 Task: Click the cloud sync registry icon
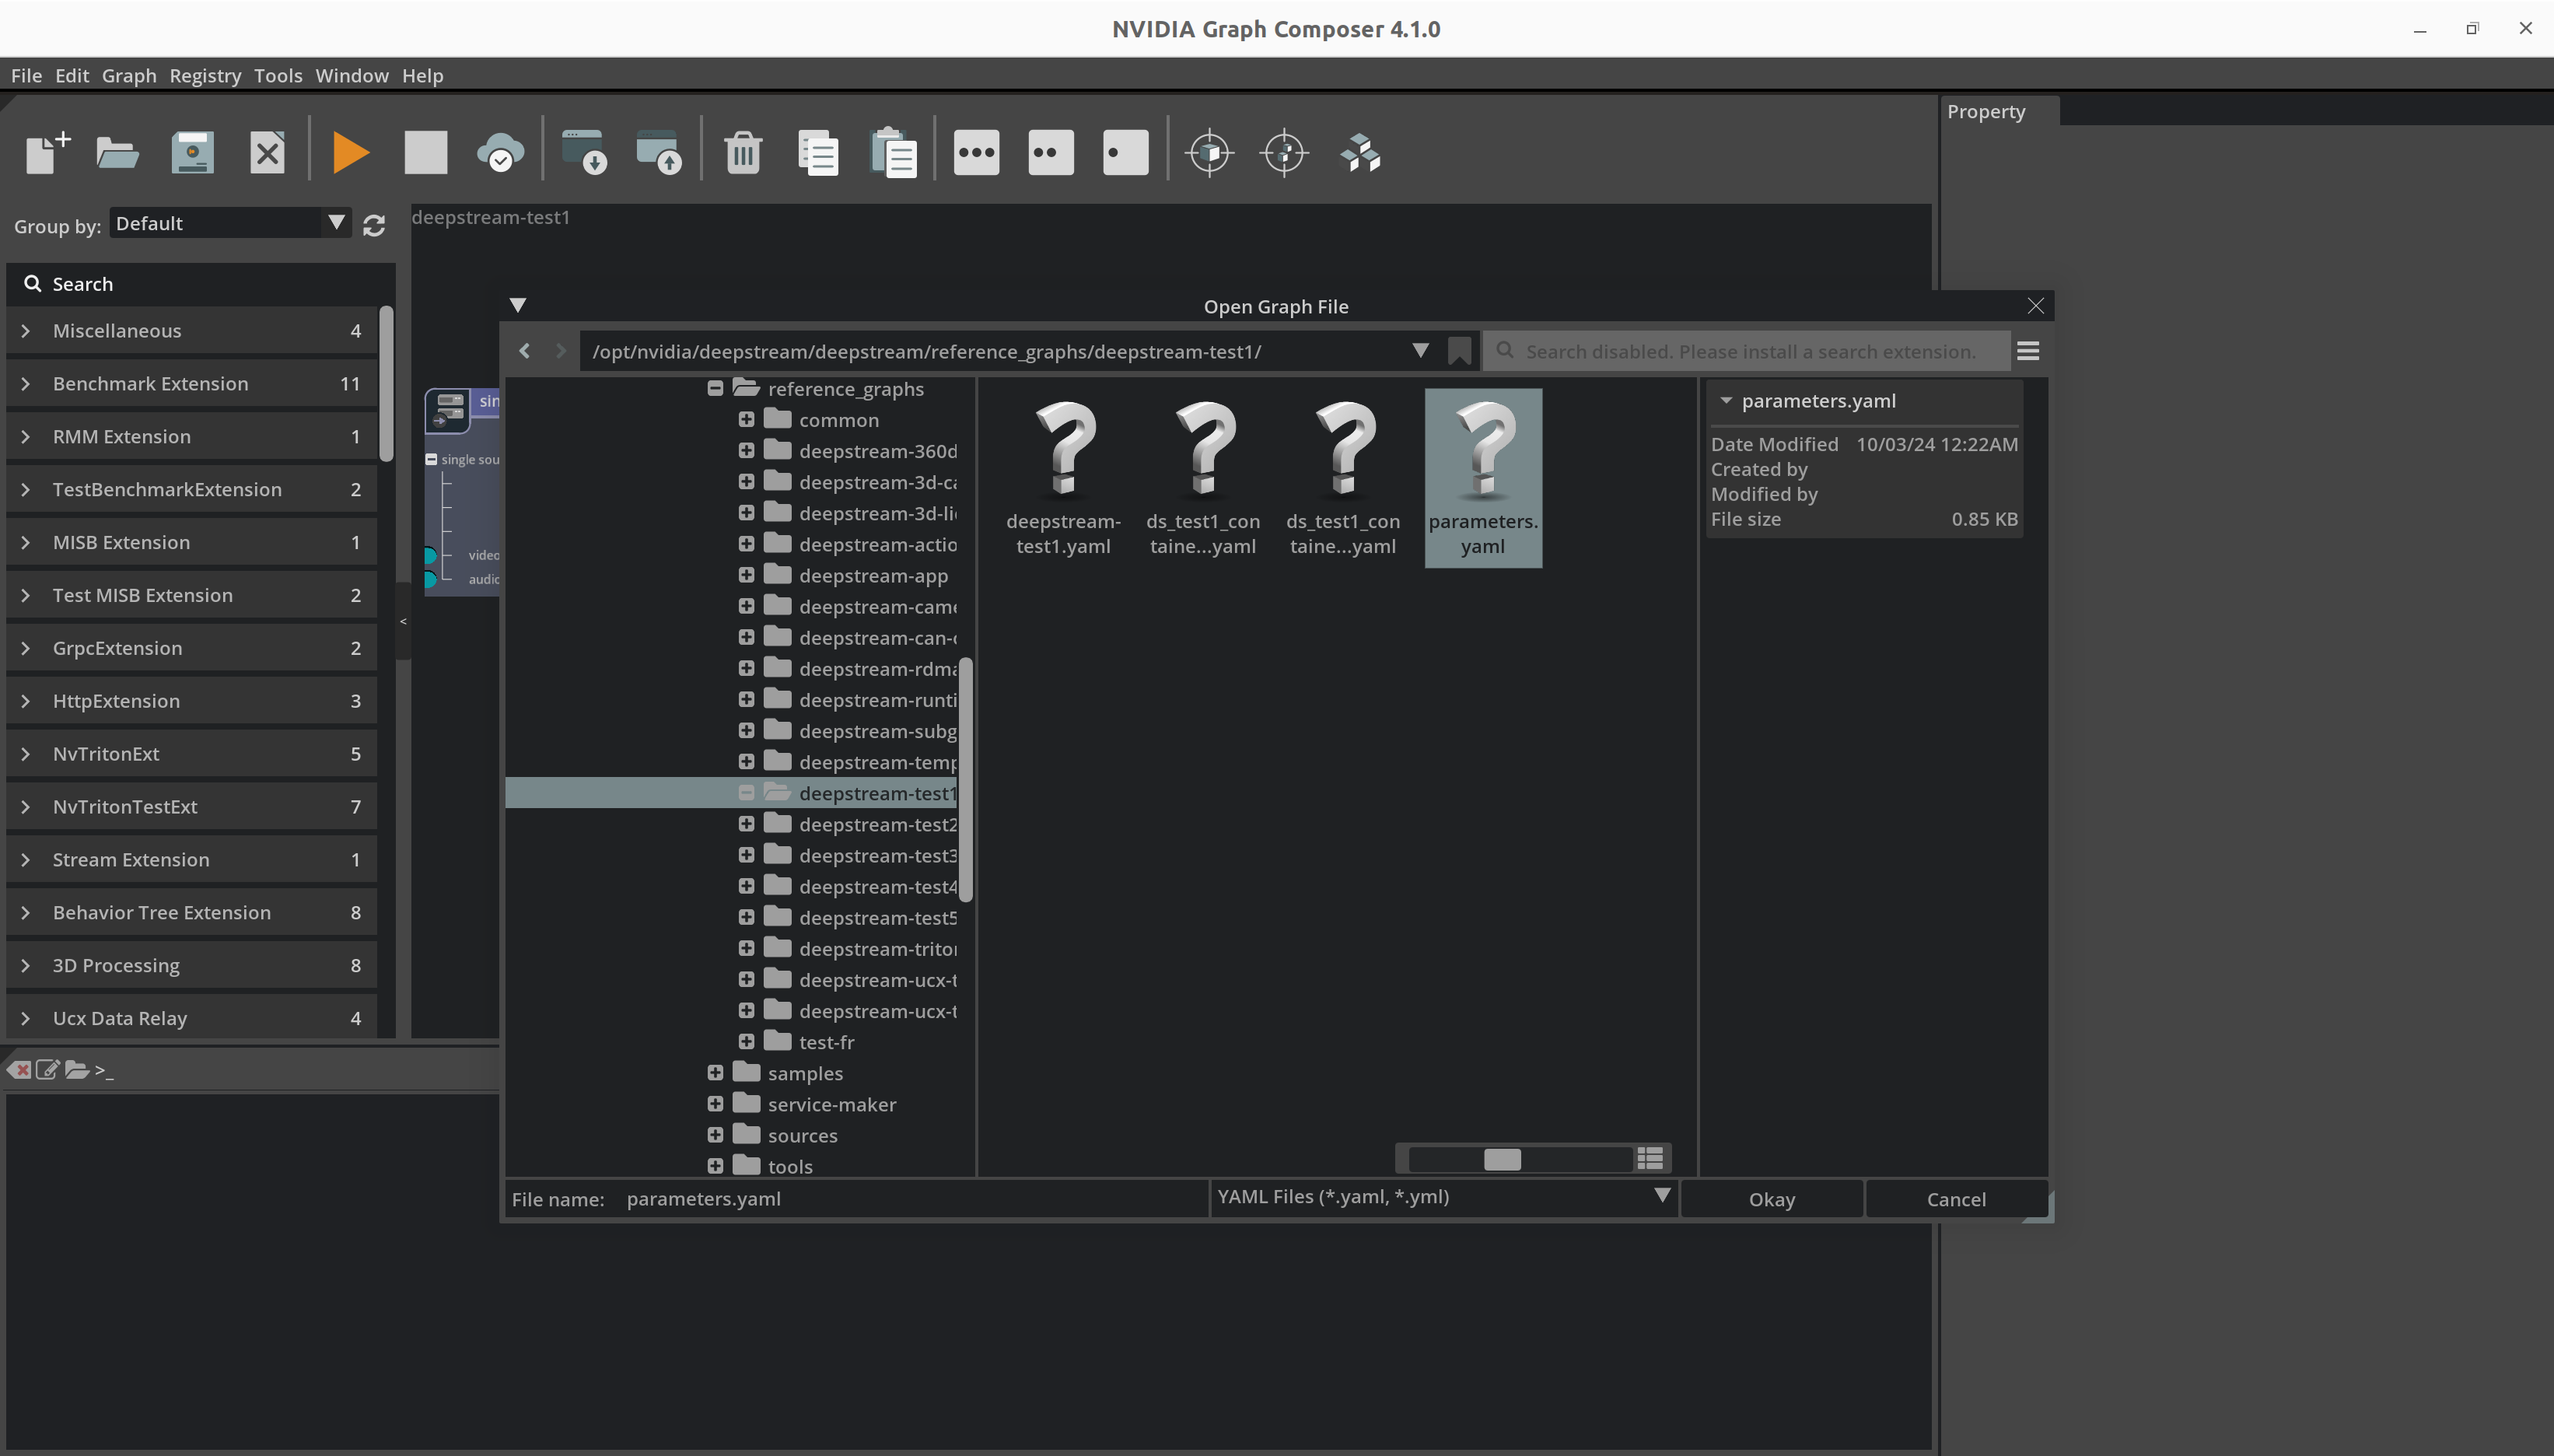point(500,153)
